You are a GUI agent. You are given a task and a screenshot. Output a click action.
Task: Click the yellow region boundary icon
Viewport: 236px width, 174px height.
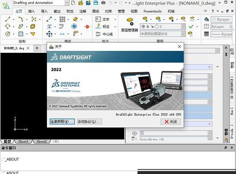33,26
